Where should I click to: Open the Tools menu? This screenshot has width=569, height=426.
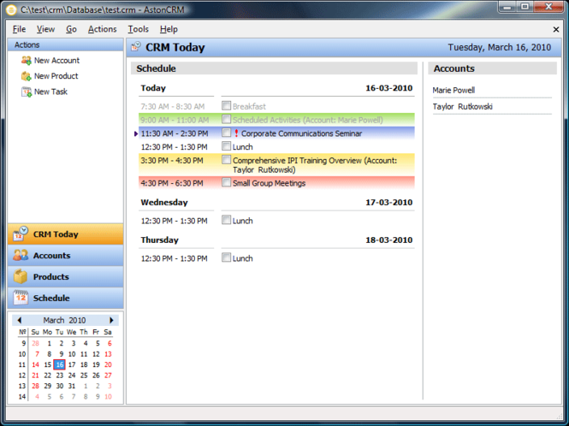tap(138, 29)
